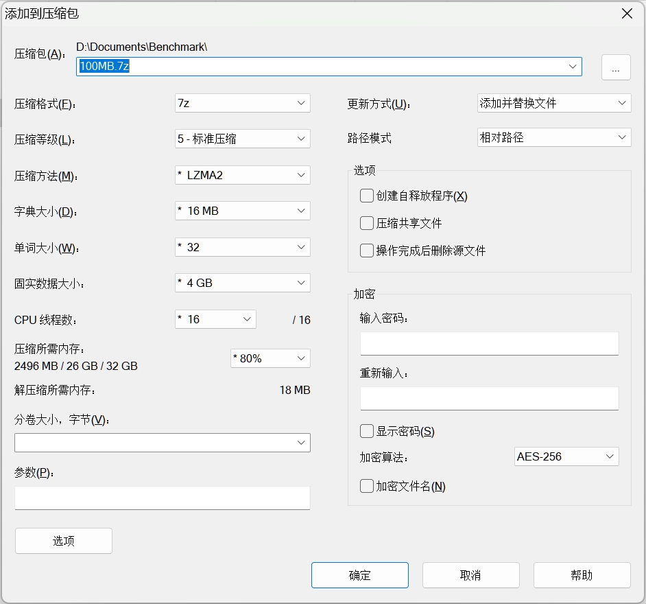The width and height of the screenshot is (646, 604).
Task: Open the update mode dropdown
Action: click(553, 103)
